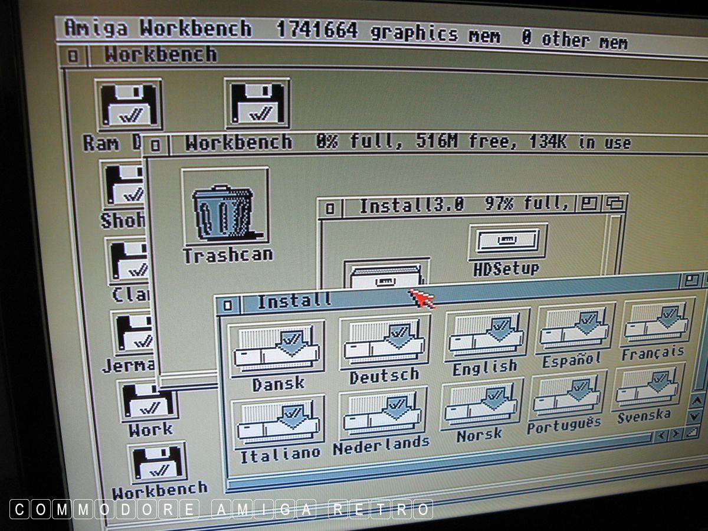
Task: Choose the Français install icon
Action: pos(655,323)
